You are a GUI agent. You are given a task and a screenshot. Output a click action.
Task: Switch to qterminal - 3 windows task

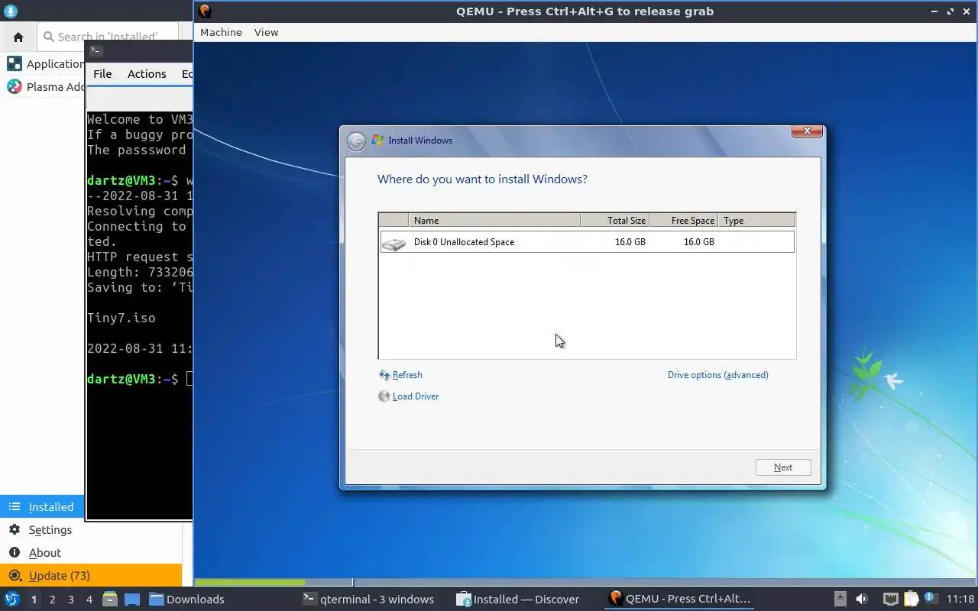pos(368,600)
